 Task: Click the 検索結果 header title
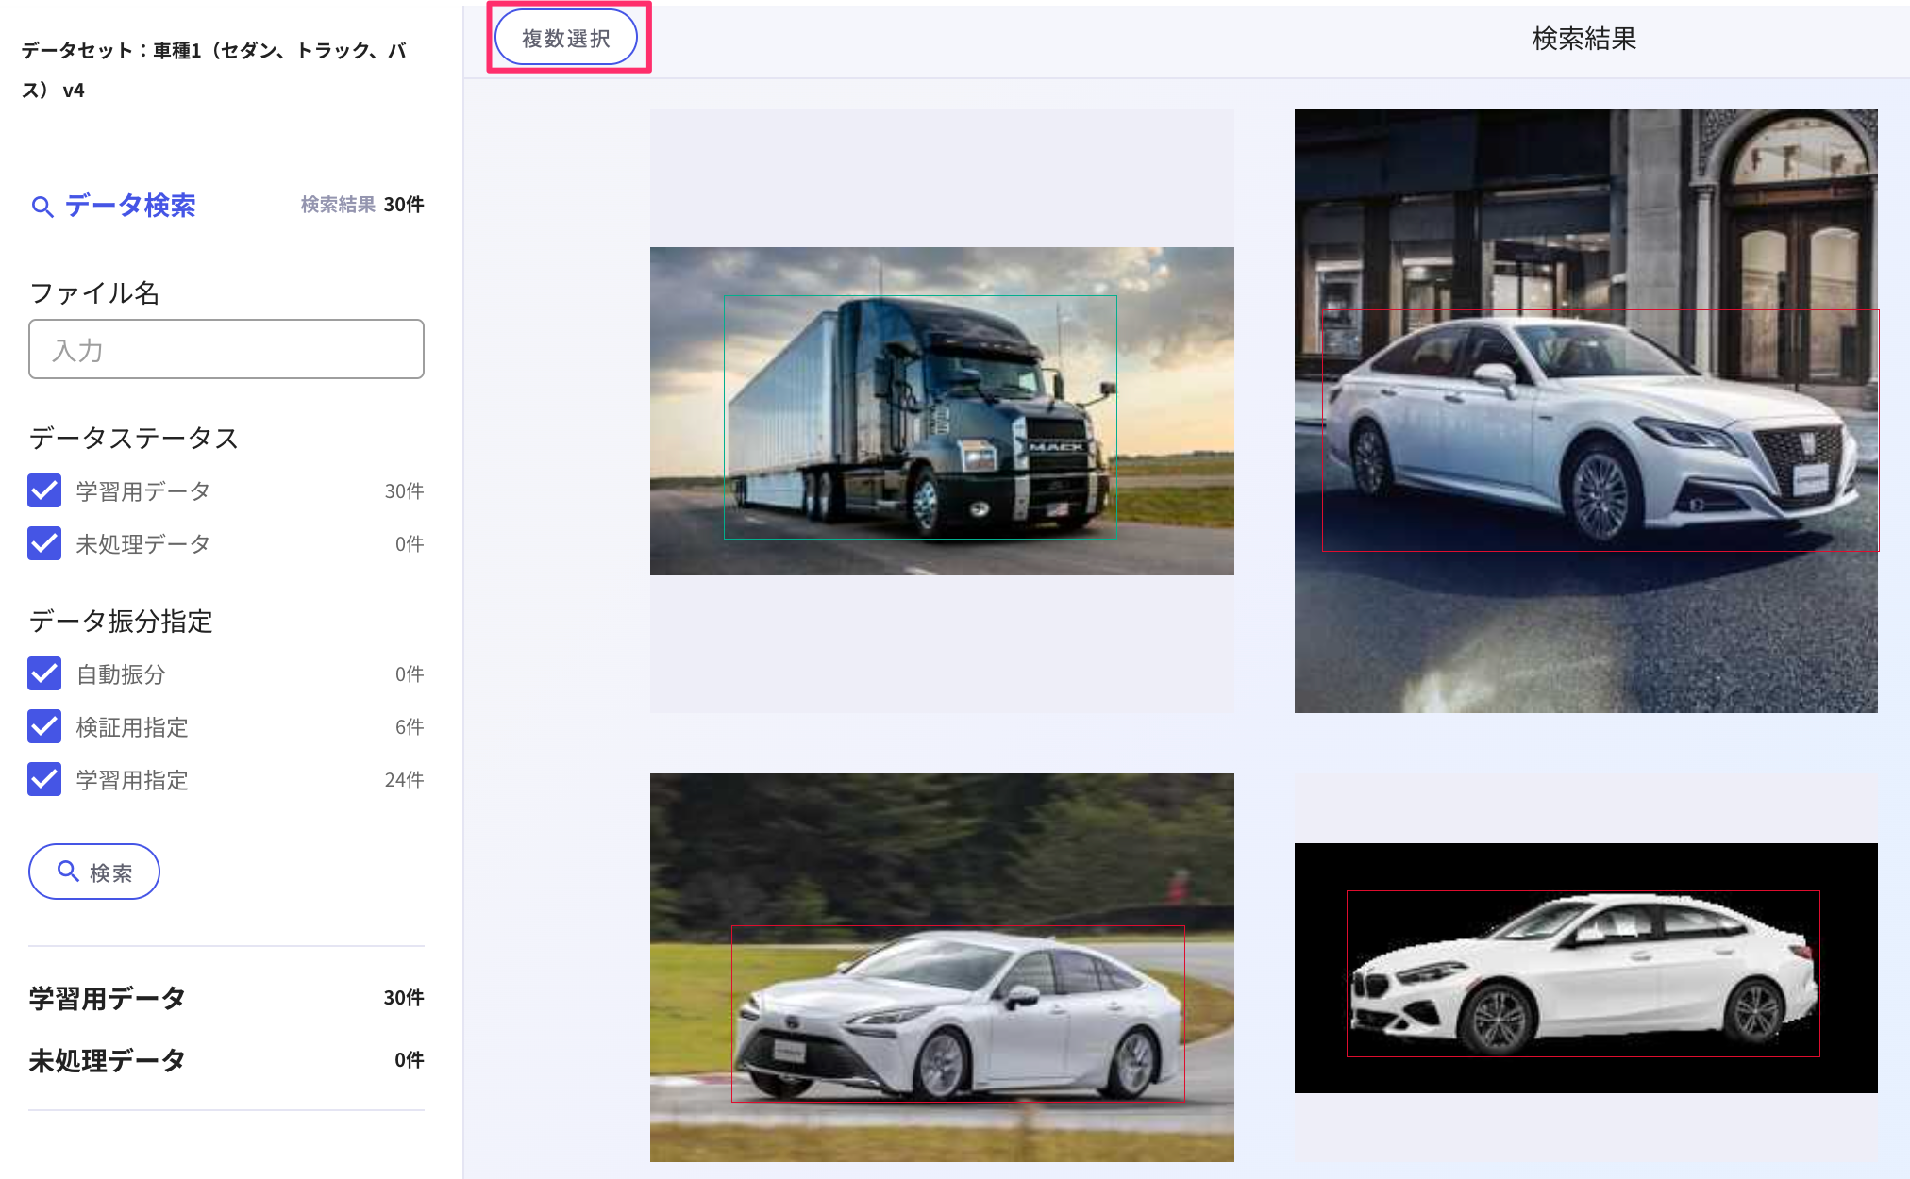(x=1583, y=39)
